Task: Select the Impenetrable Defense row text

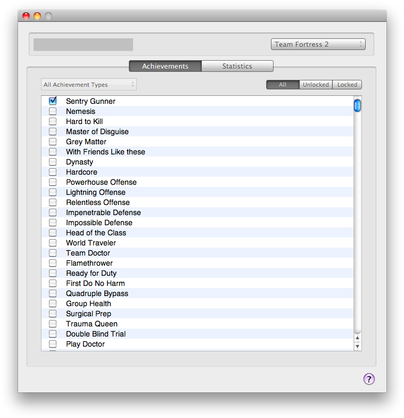Action: pyautogui.click(x=103, y=213)
